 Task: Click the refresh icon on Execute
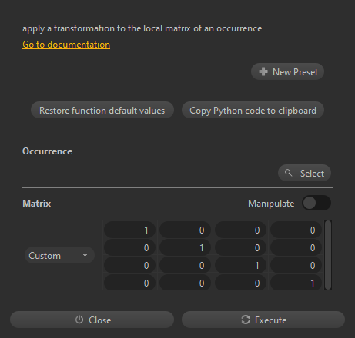246,320
